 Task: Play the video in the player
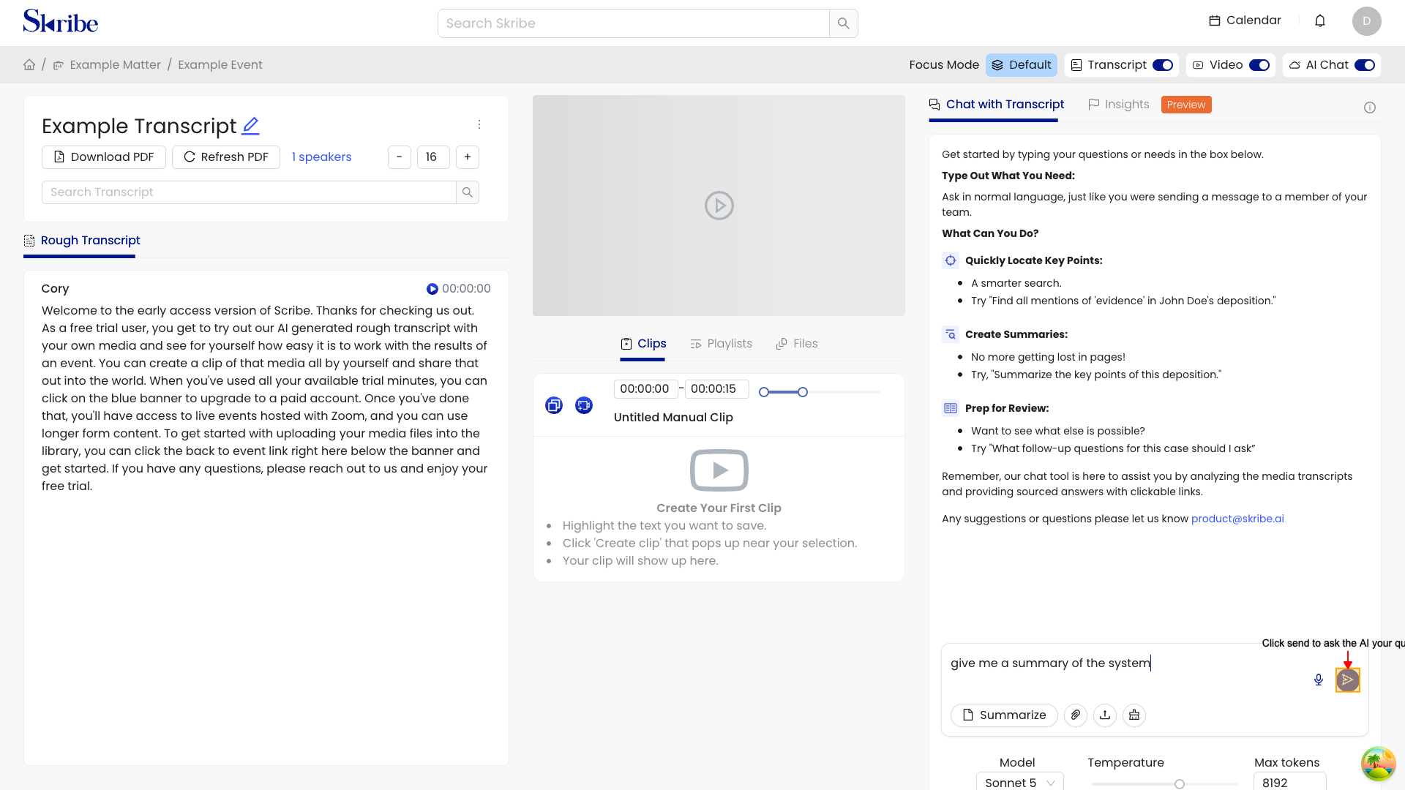(719, 206)
